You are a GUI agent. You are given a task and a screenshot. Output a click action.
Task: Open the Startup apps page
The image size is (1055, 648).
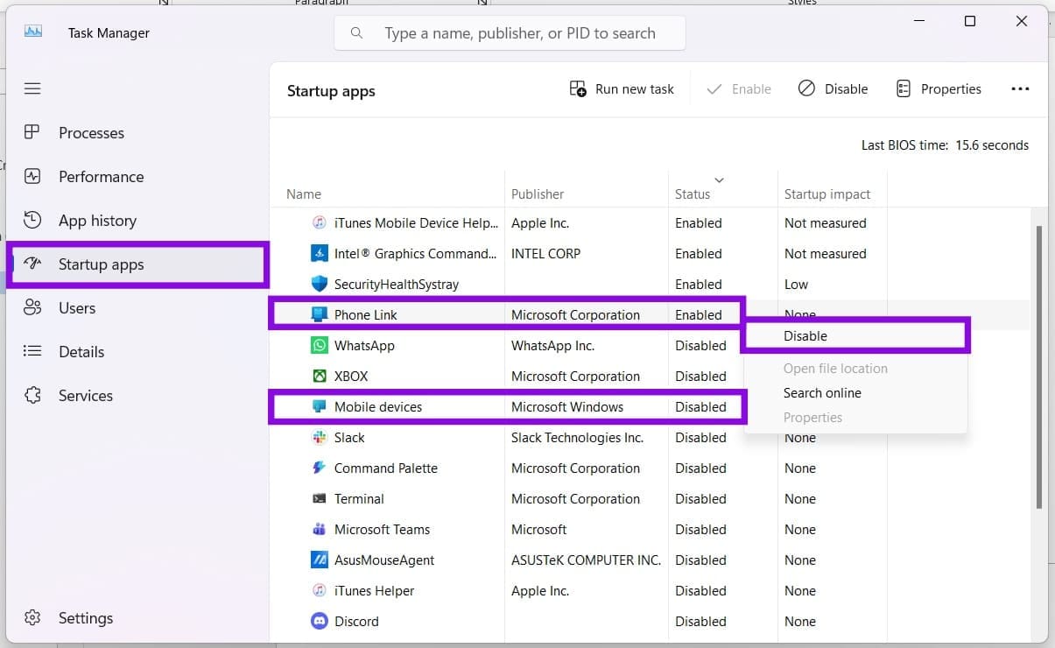tap(137, 264)
